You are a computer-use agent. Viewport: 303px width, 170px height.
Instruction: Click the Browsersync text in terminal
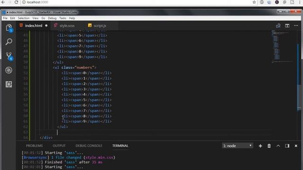35,157
